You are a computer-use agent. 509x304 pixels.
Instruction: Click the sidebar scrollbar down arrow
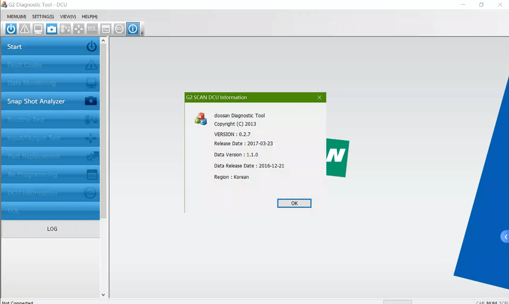103,294
